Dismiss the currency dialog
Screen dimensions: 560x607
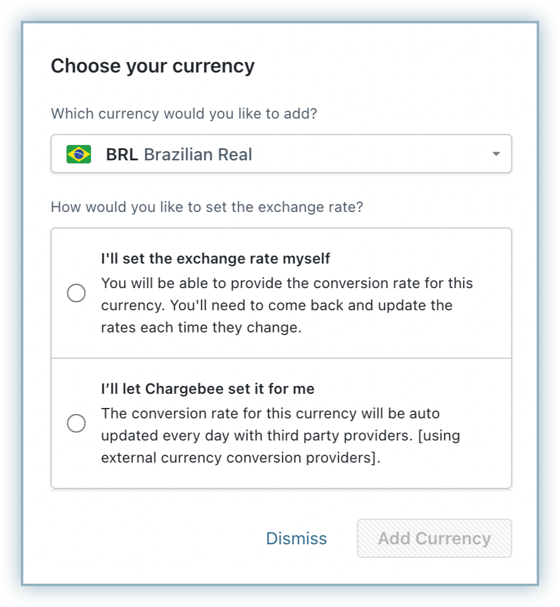tap(296, 539)
